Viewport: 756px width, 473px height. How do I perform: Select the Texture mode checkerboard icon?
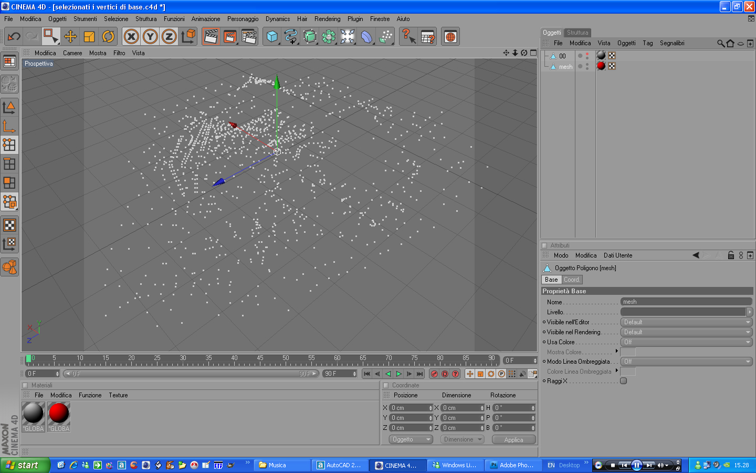click(x=9, y=225)
